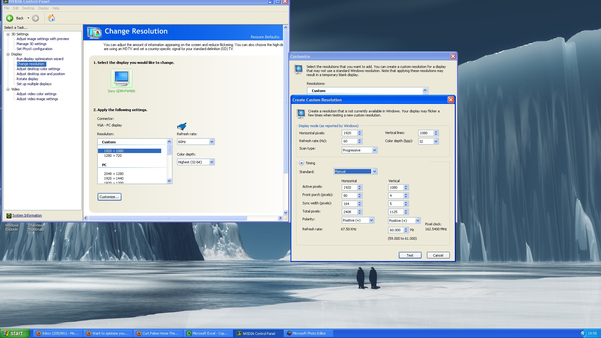Select Adjust image settings with preview
601x338 pixels.
tap(43, 39)
